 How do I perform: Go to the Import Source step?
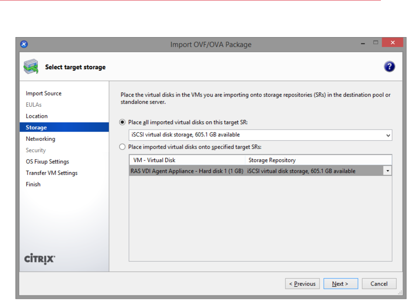pos(44,93)
